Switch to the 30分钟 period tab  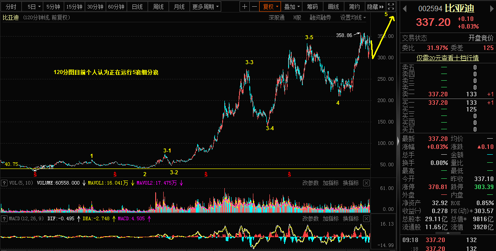click(x=95, y=7)
